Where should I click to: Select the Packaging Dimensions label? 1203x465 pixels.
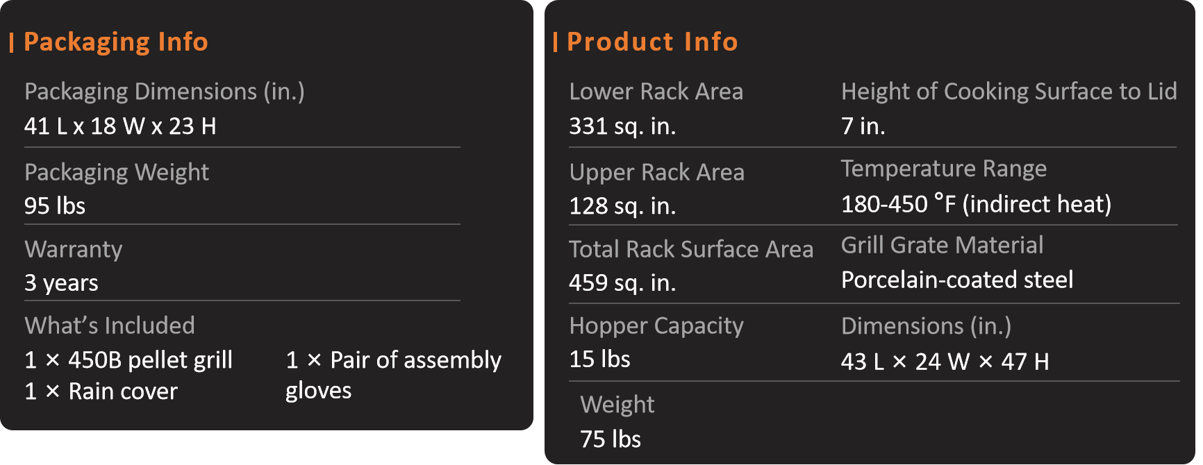(165, 92)
